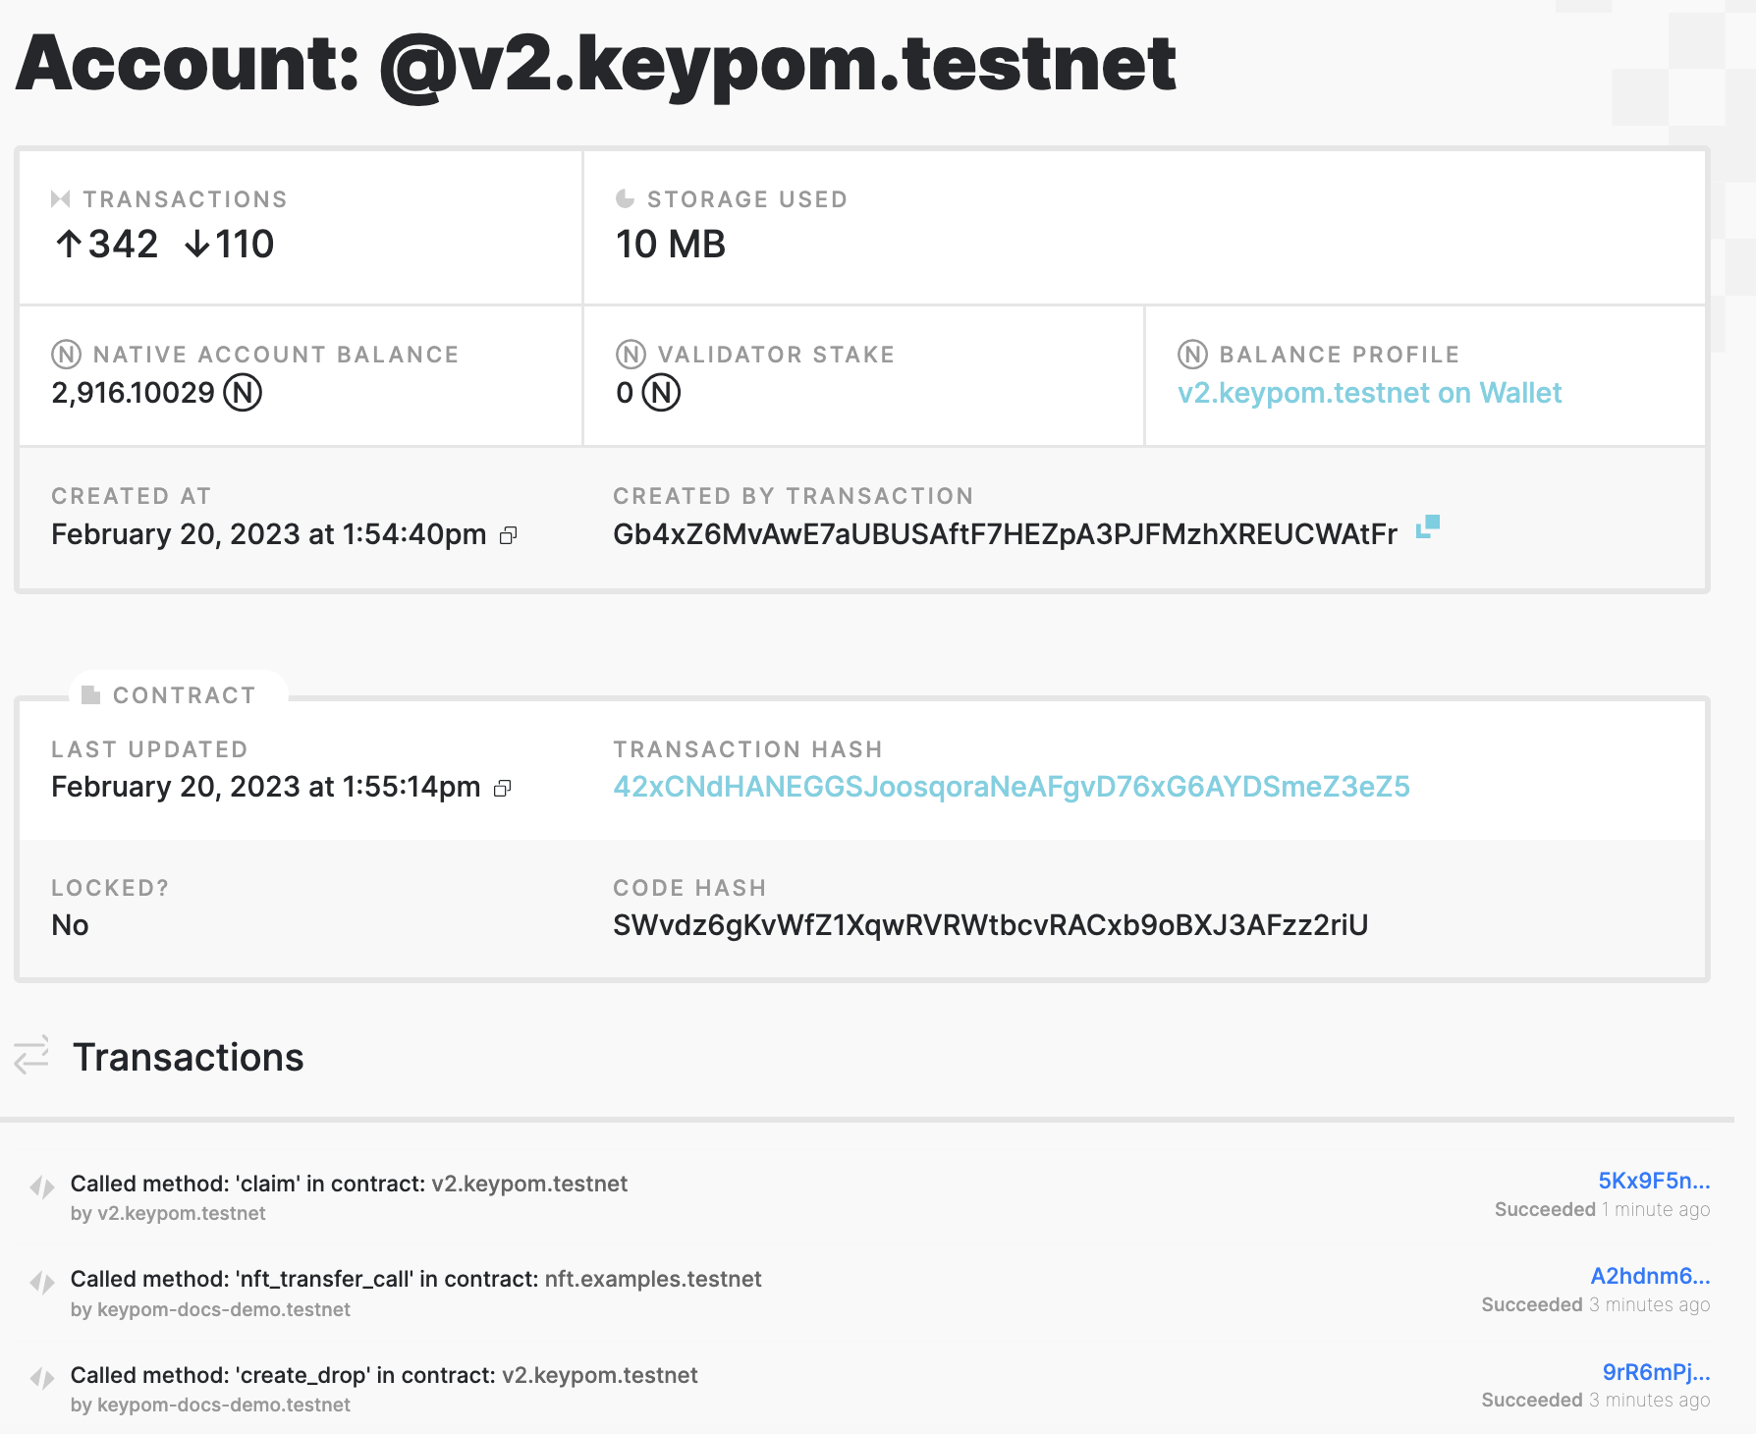Click the Contract section file icon

click(x=91, y=695)
